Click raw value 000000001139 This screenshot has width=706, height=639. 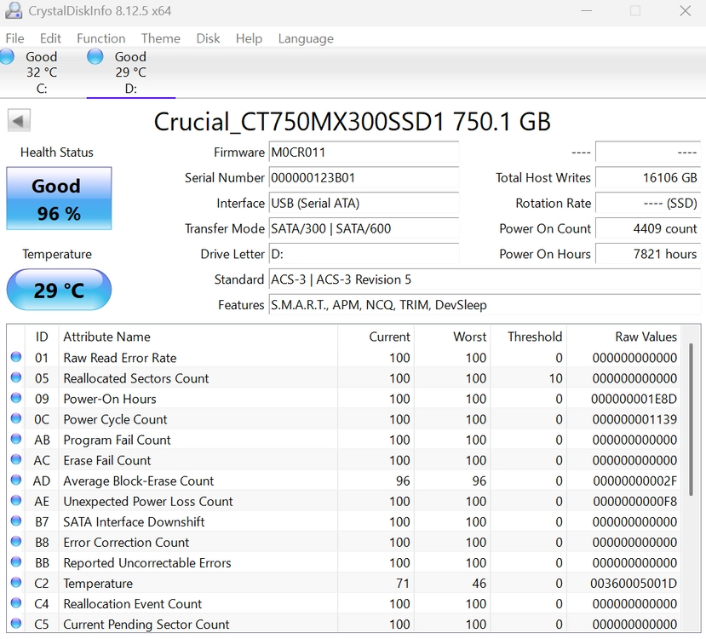pyautogui.click(x=634, y=419)
